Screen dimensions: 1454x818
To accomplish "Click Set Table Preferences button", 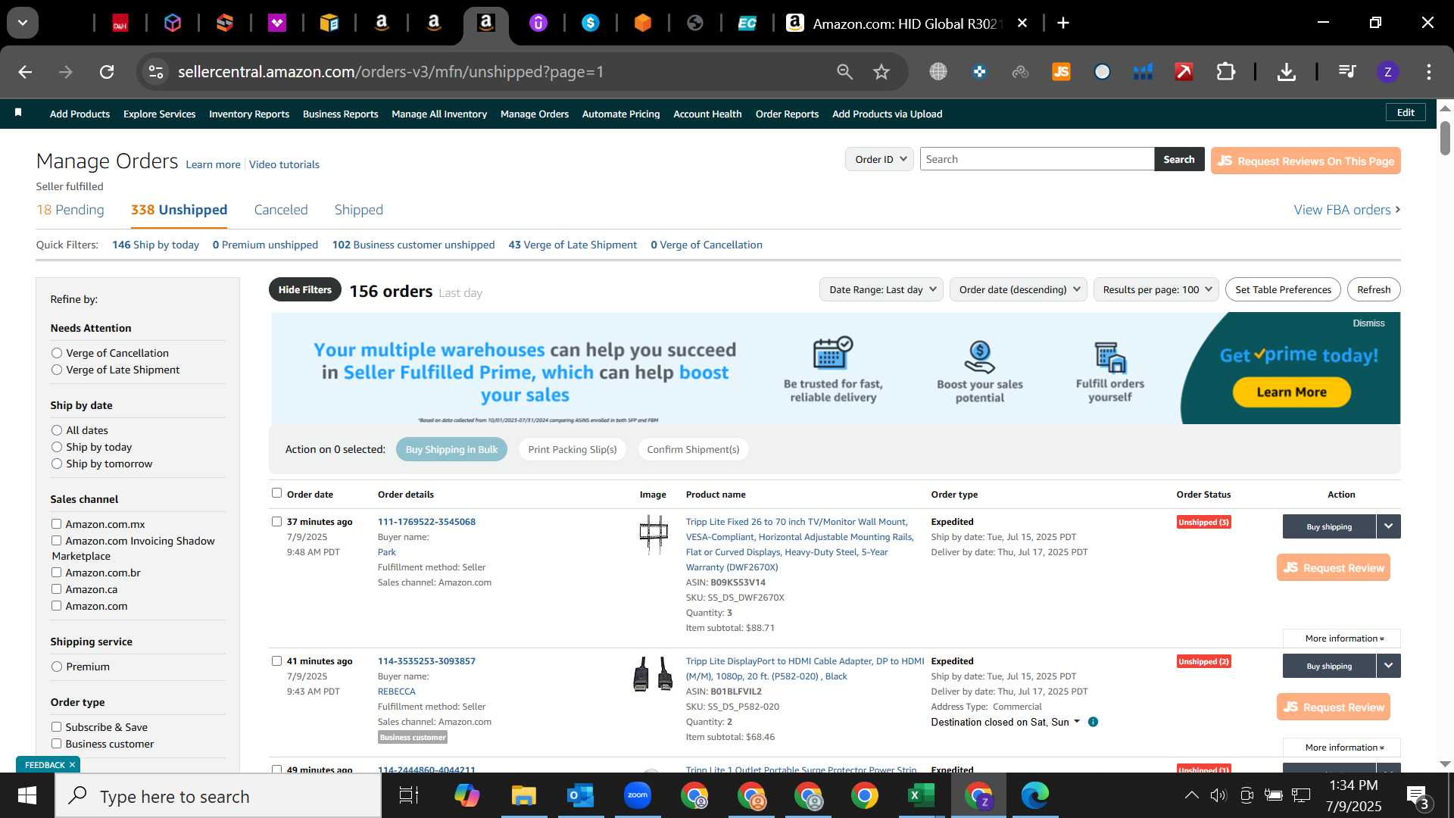I will click(x=1283, y=289).
